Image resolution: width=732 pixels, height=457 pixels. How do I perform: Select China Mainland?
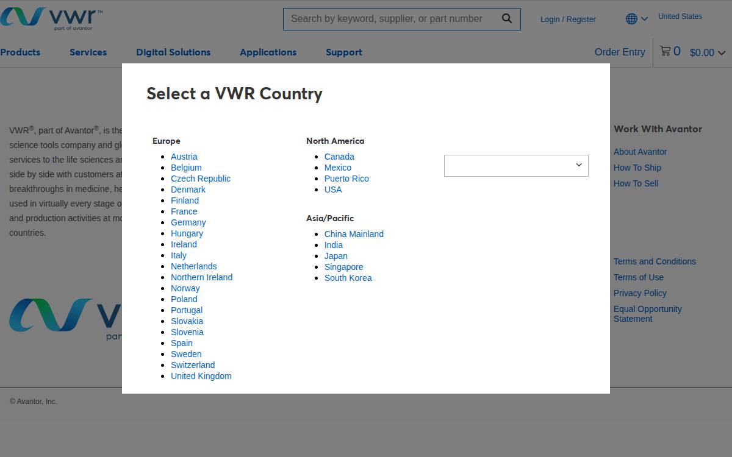tap(354, 234)
